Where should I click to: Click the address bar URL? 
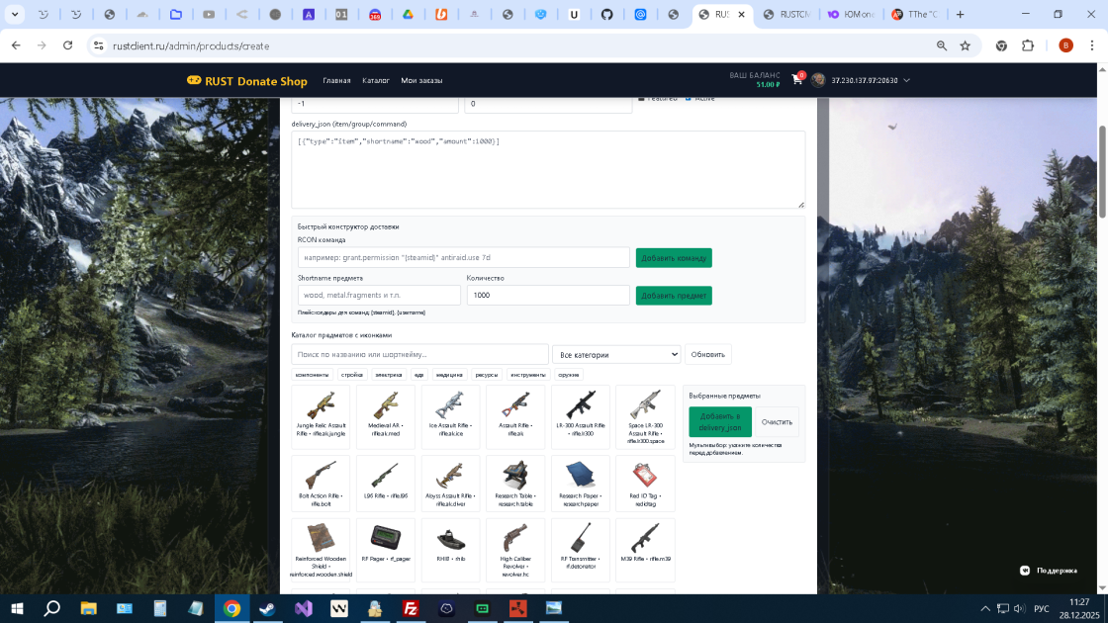[x=191, y=45]
